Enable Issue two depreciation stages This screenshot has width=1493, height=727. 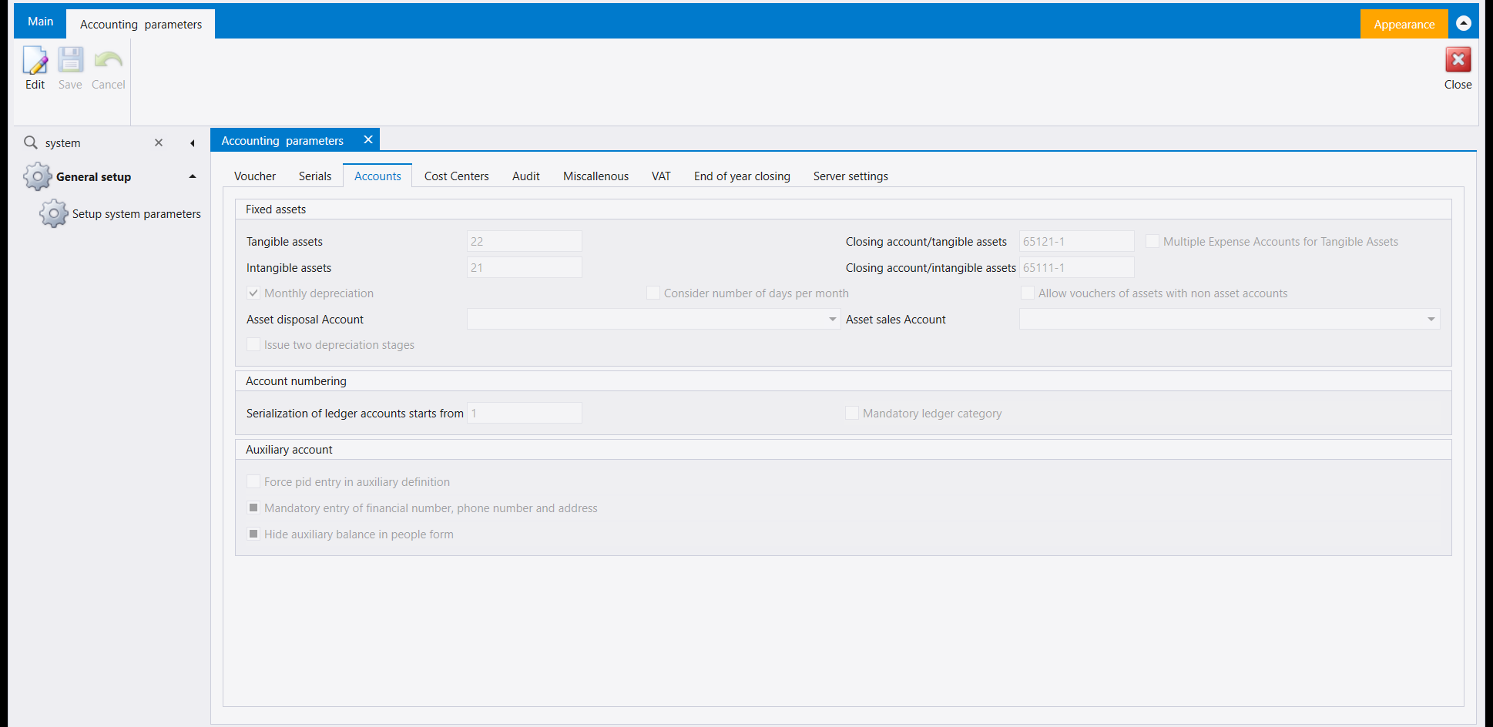pyautogui.click(x=253, y=344)
